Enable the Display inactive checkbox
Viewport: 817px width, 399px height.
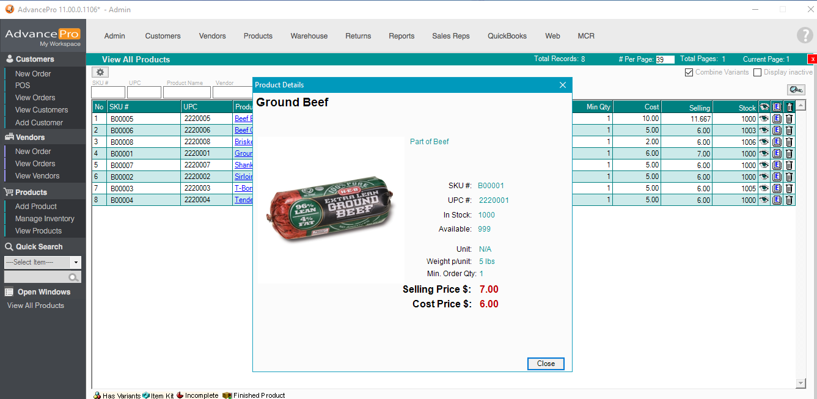pyautogui.click(x=758, y=72)
